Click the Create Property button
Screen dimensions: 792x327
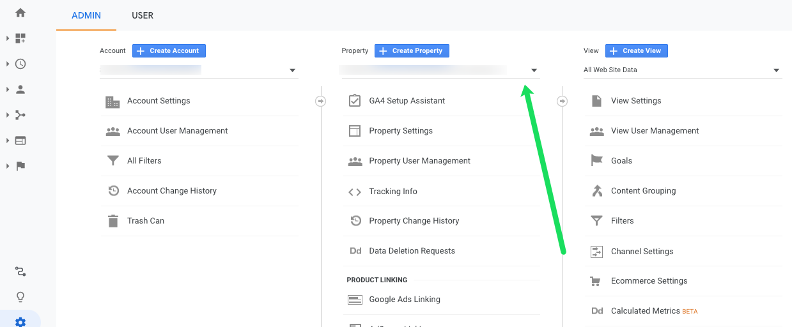[412, 50]
